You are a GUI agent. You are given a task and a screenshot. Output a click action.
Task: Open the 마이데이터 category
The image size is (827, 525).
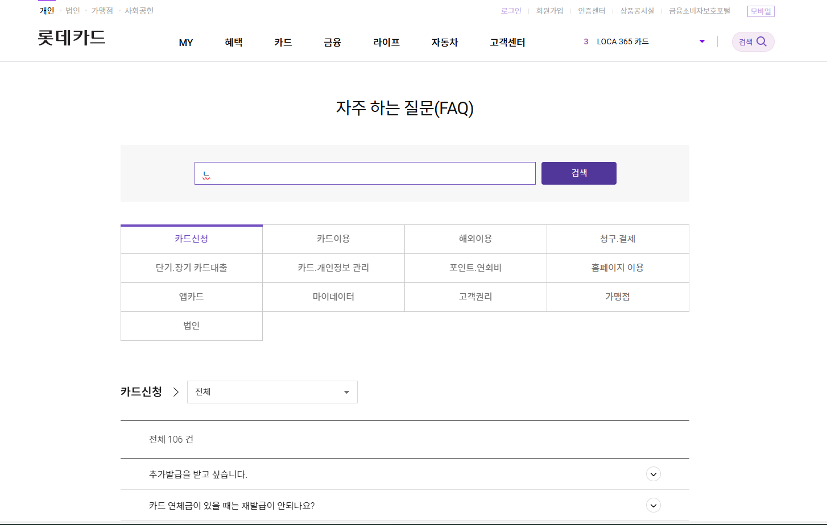point(333,297)
